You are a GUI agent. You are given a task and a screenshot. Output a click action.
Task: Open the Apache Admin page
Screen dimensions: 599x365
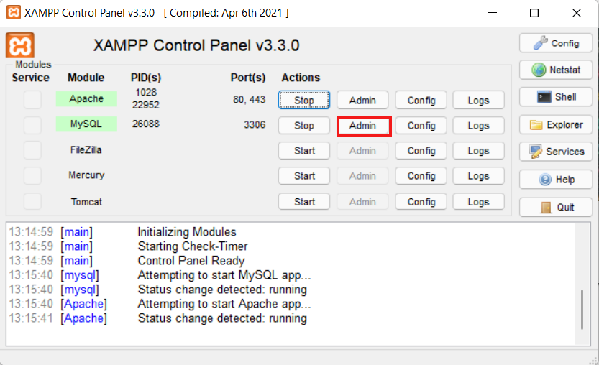[x=362, y=100]
